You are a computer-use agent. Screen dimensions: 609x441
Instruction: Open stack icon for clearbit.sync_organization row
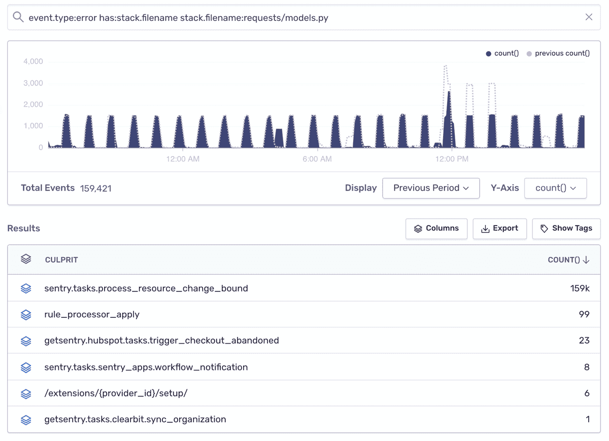click(26, 420)
